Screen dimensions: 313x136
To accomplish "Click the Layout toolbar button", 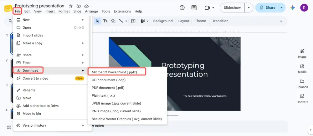I will (x=184, y=21).
